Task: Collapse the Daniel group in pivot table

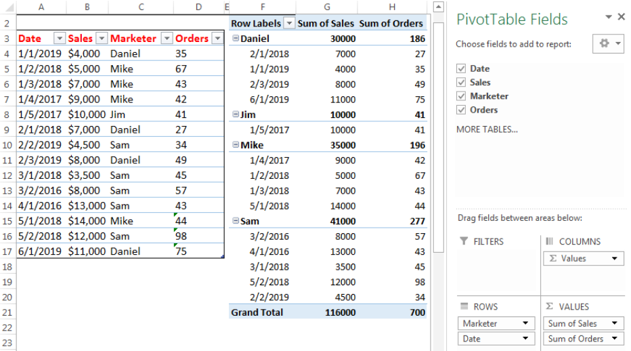Action: (x=236, y=38)
